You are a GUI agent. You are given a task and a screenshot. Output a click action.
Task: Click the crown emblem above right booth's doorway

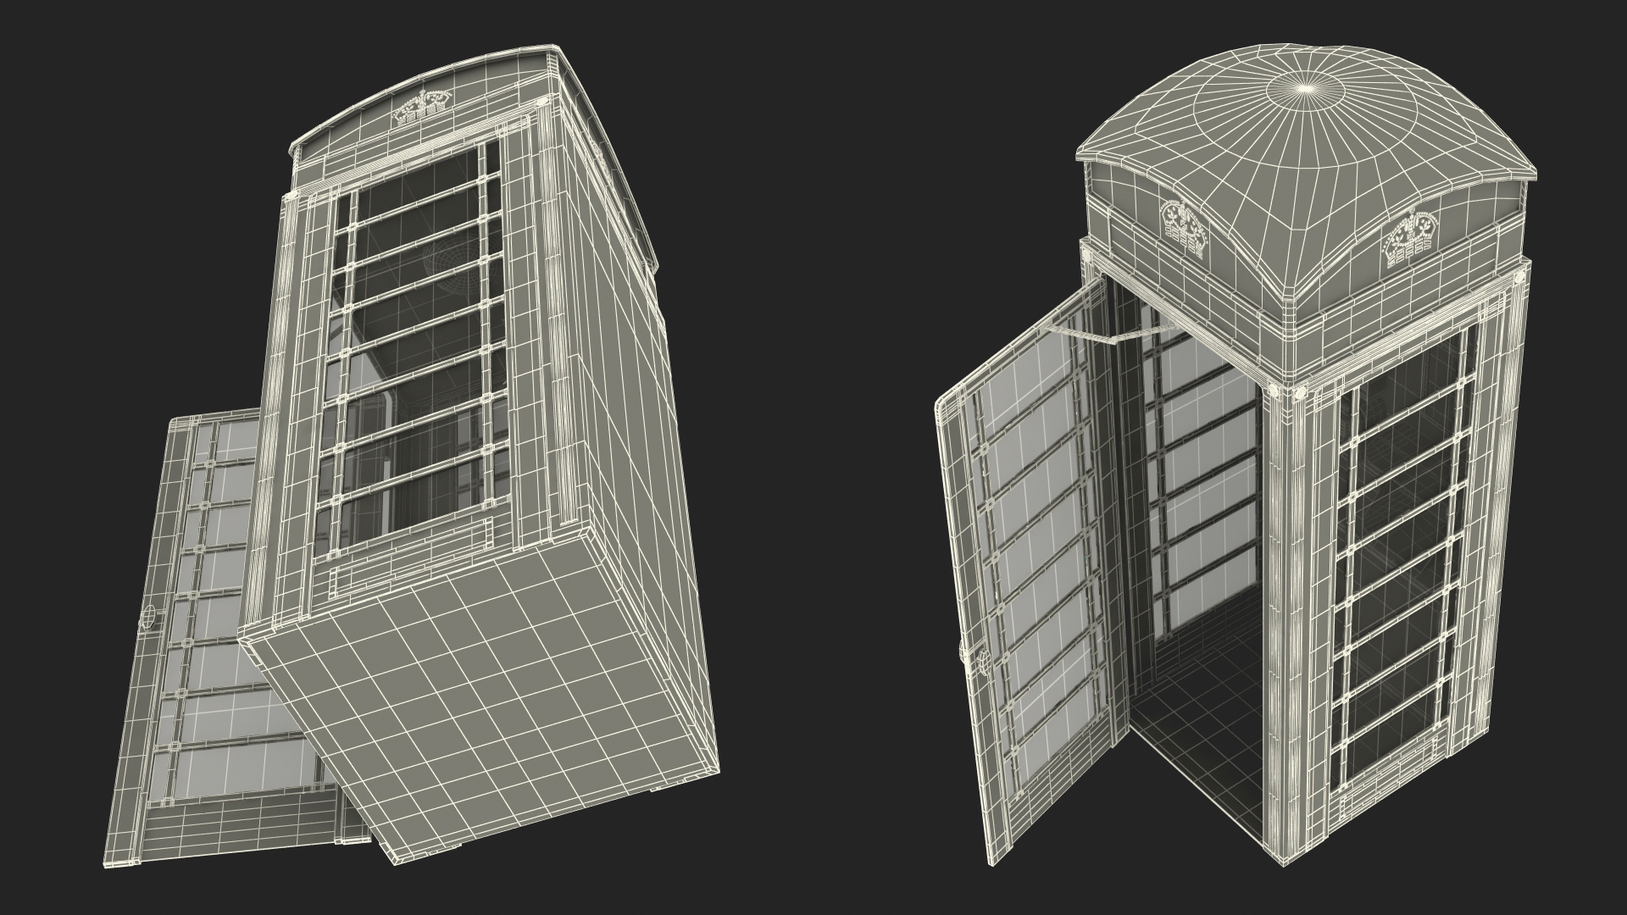pyautogui.click(x=1186, y=228)
